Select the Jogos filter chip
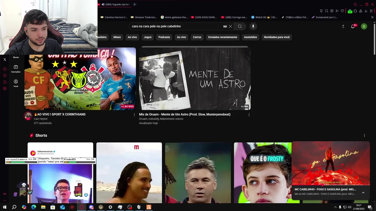 (147, 37)
